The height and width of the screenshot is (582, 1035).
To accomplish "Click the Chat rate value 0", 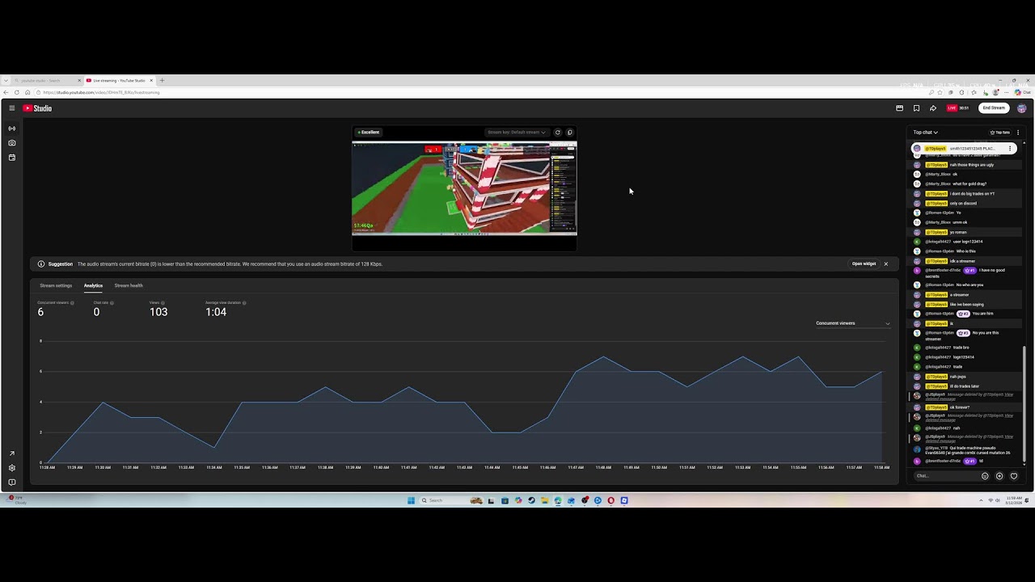I will tap(96, 312).
